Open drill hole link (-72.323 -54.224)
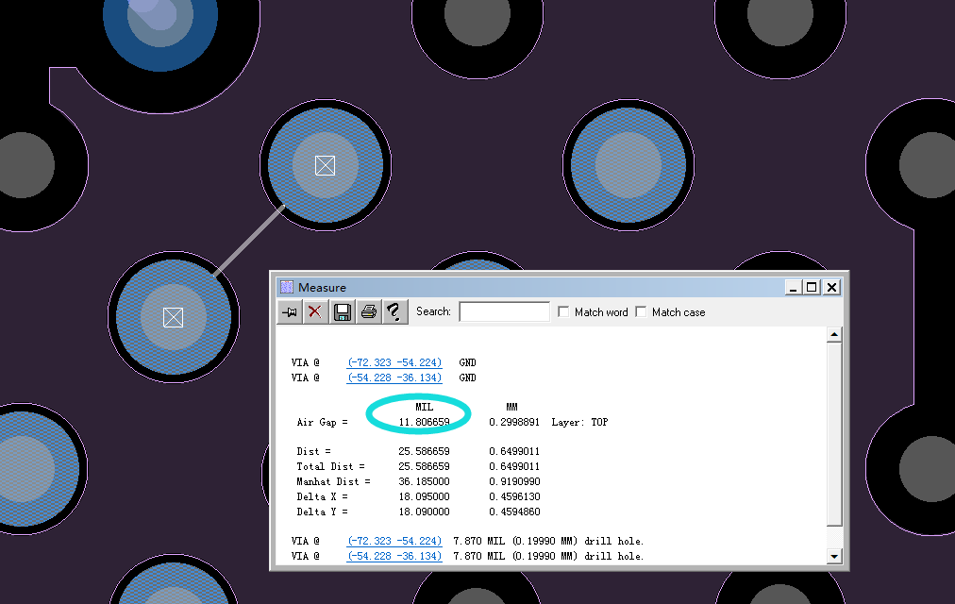955x604 pixels. point(394,541)
